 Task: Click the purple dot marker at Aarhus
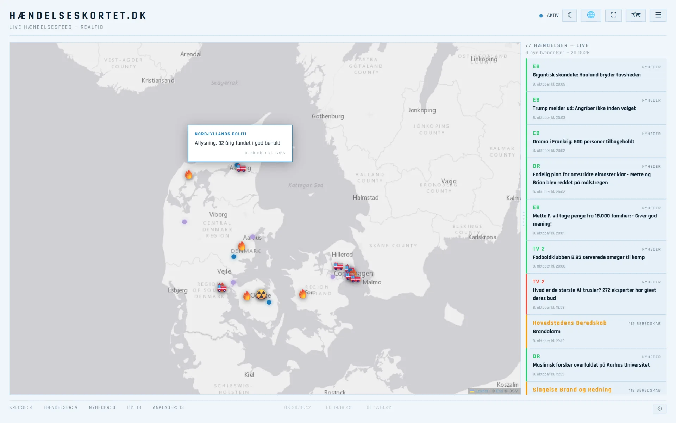tap(252, 237)
